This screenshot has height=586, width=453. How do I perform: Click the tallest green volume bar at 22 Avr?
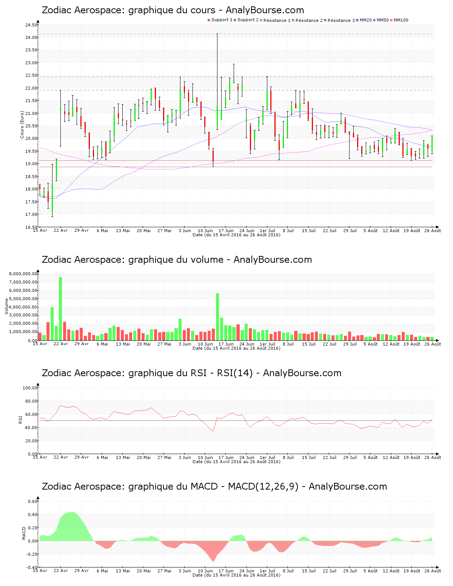click(60, 309)
